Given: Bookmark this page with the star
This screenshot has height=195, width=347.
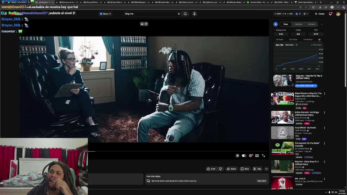Looking at the screenshot, I should (x=306, y=7).
